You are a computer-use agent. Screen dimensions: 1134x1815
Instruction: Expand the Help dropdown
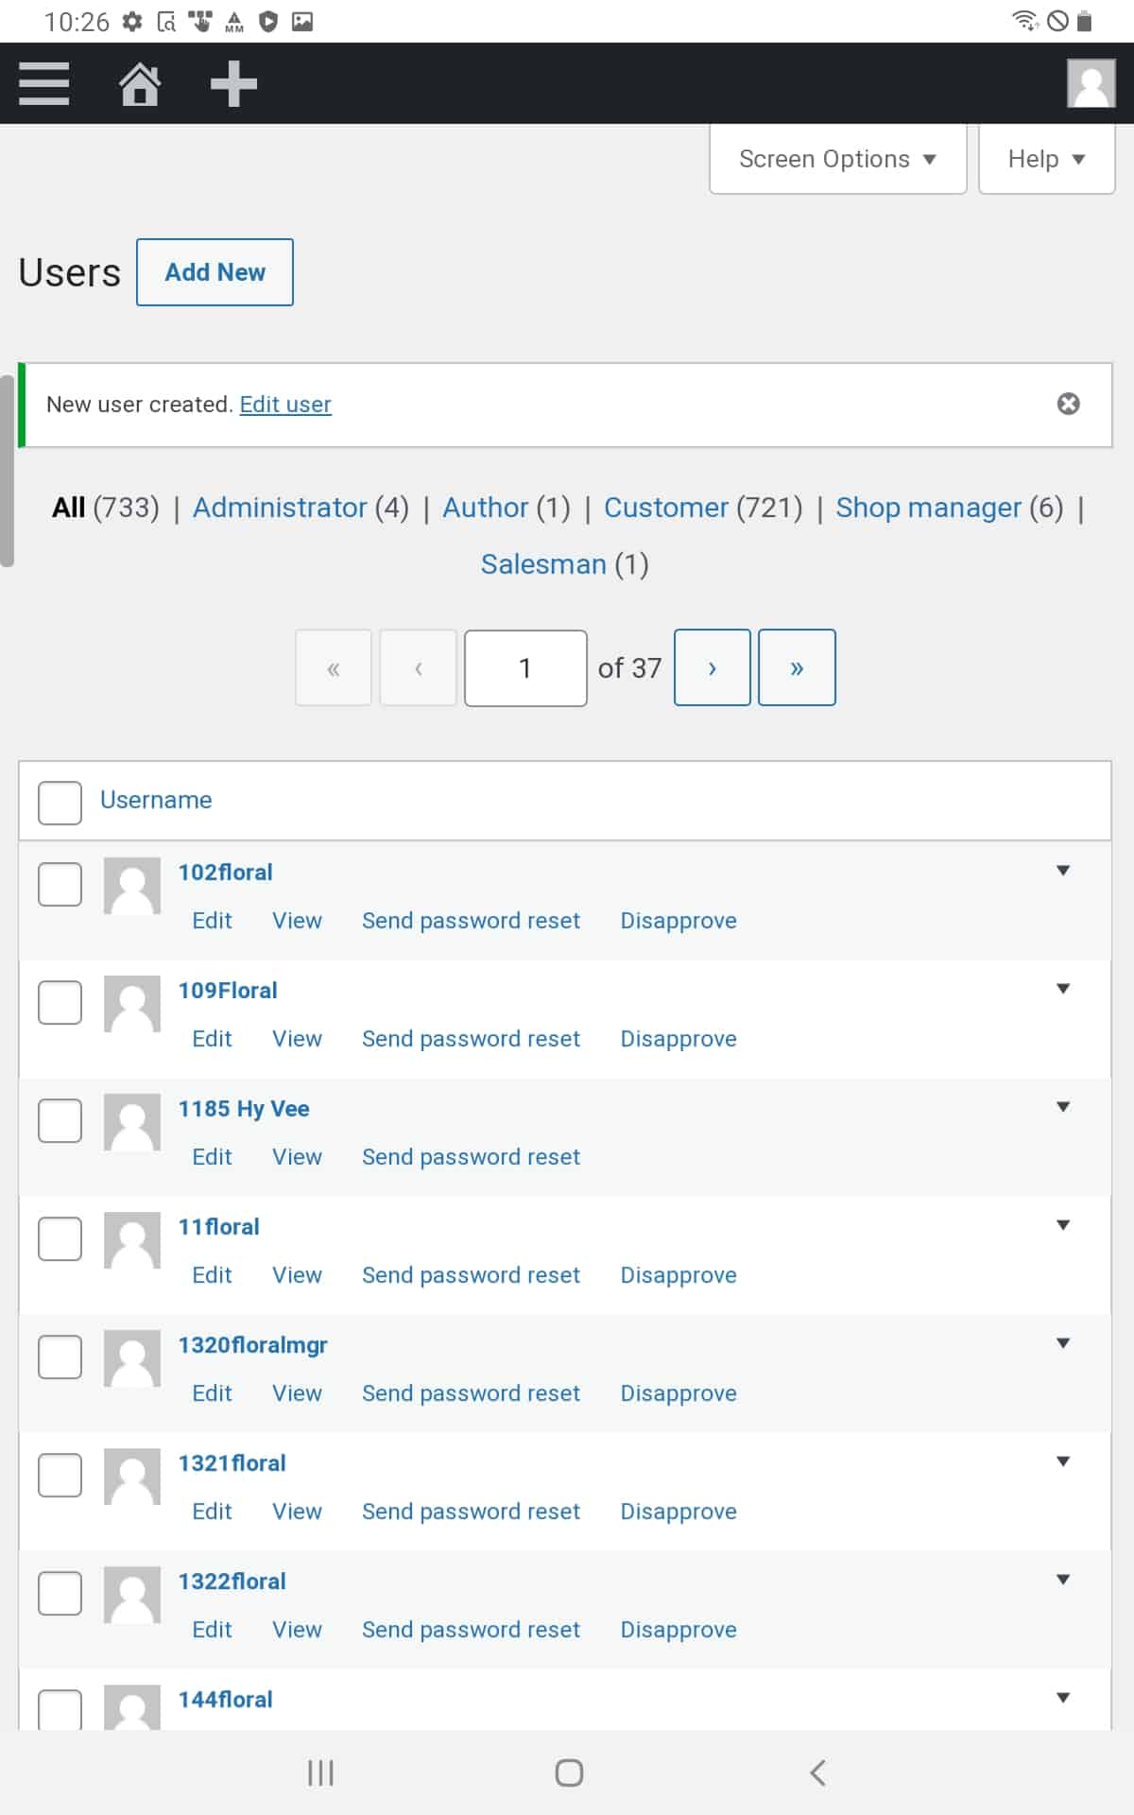click(x=1047, y=159)
